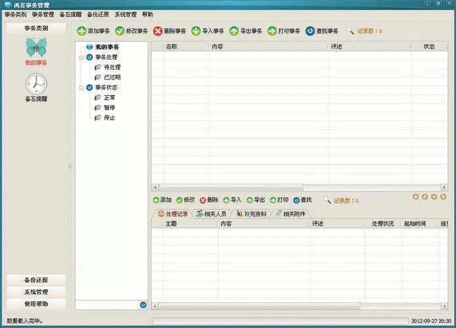
Task: Click the magnifier icon beside lower 记录数
Action: click(327, 200)
